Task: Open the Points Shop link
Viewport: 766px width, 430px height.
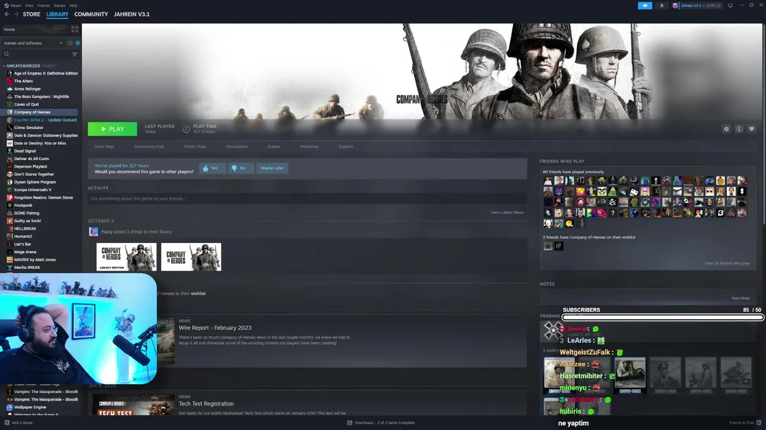Action: pyautogui.click(x=195, y=146)
